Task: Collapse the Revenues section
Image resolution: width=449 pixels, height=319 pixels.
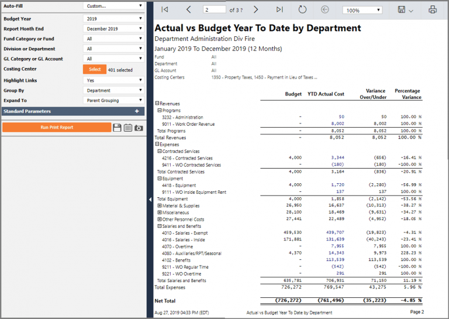Action: click(157, 104)
